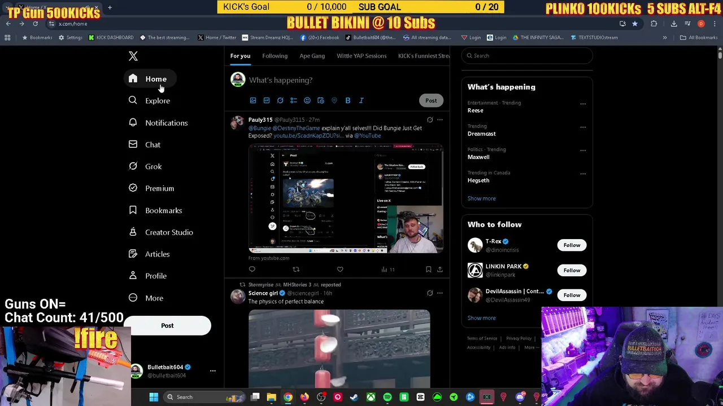Open options for trending topic Maxwell
Viewport: 723px width, 406px height.
(583, 150)
